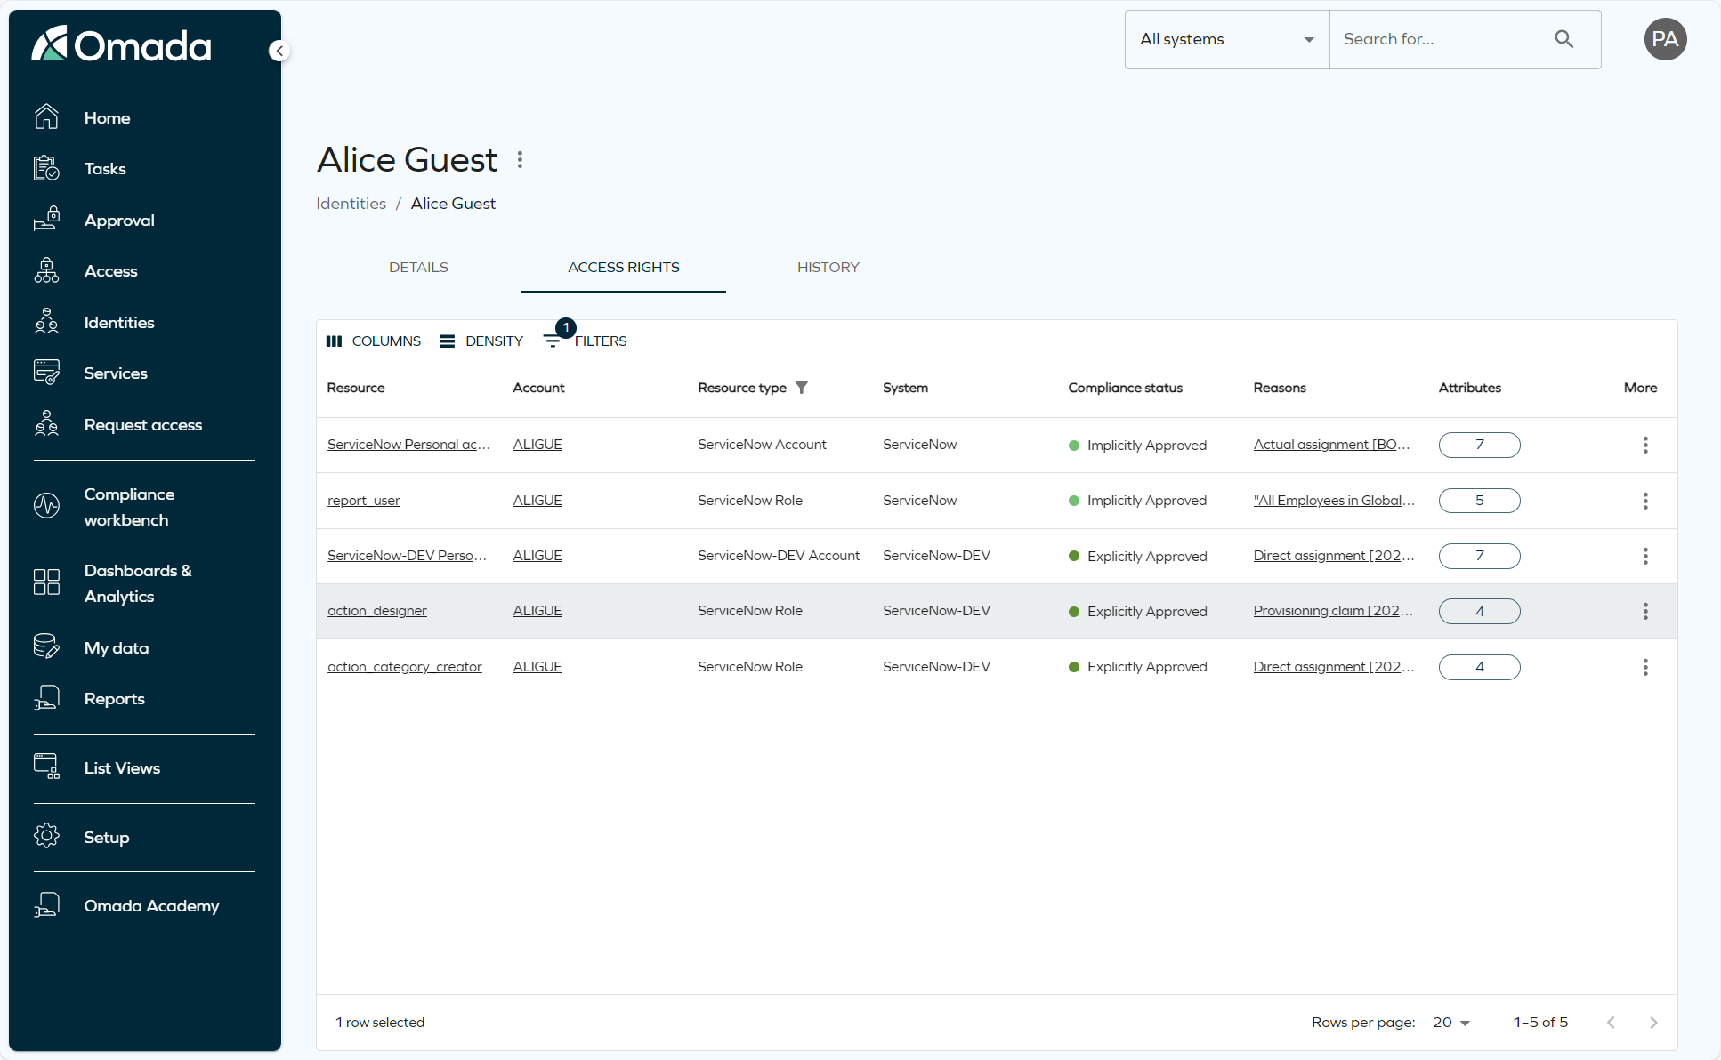The width and height of the screenshot is (1721, 1060).
Task: Navigate to Access in the sidebar
Action: pos(110,270)
